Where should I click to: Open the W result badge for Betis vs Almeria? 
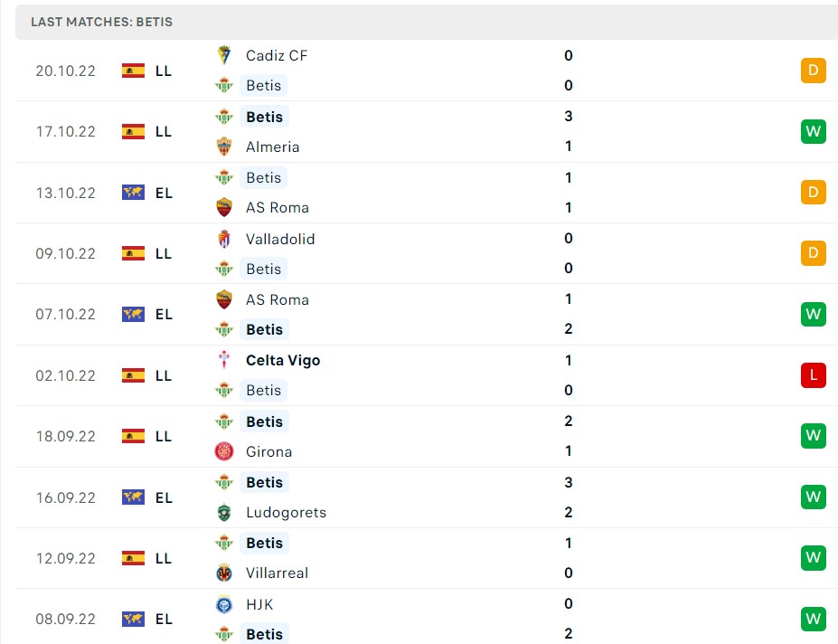(812, 131)
